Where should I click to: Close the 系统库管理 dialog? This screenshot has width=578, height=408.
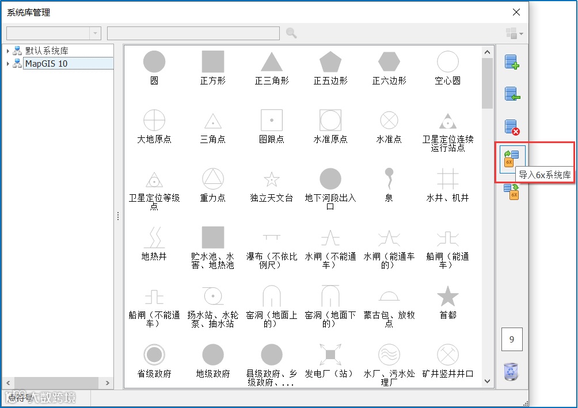click(x=516, y=12)
